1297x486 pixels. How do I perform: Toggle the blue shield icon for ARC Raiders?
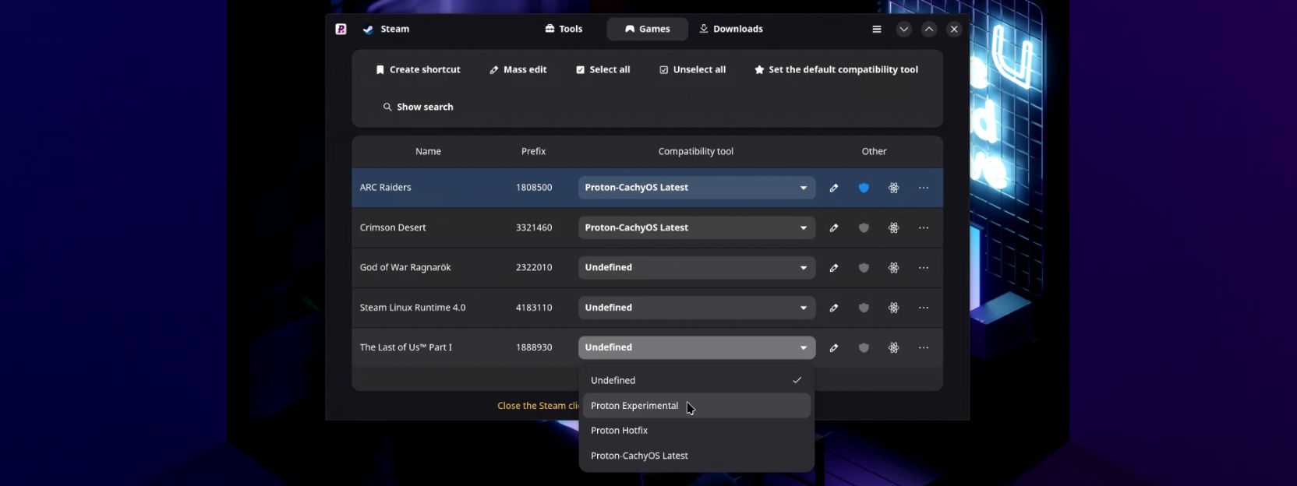click(x=864, y=188)
